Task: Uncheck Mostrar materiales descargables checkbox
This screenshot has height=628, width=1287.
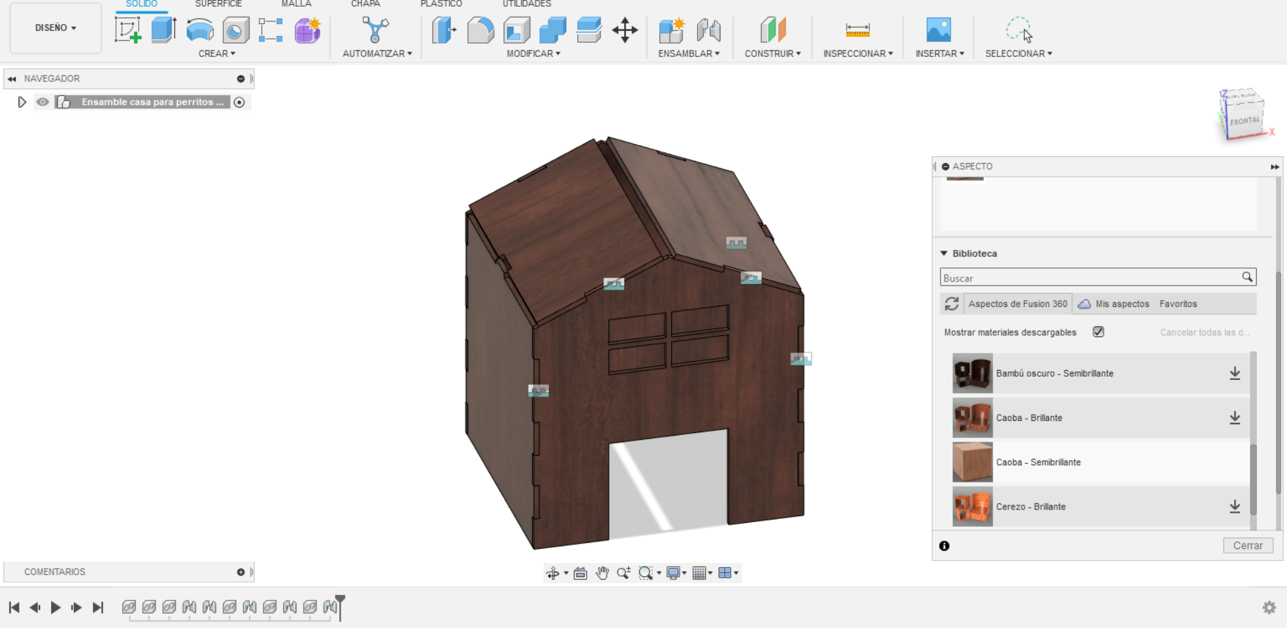Action: tap(1098, 332)
